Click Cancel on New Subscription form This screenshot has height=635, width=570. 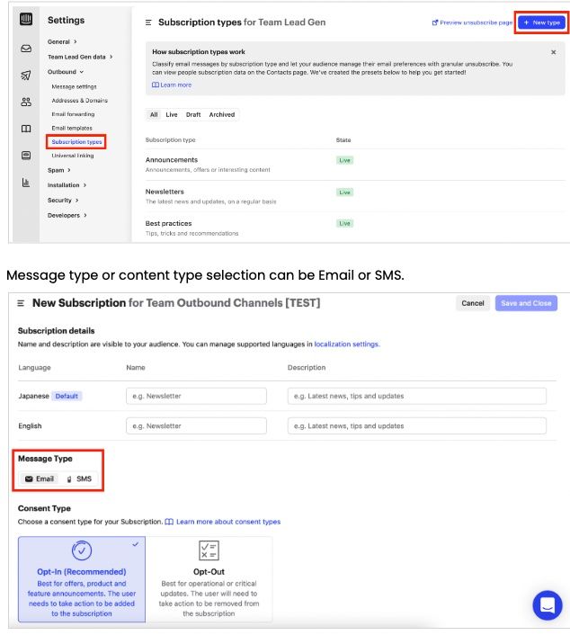coord(473,303)
